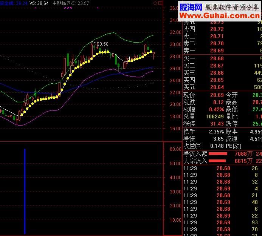262x236 pixels.
Task: Click the 买四 bid row at 28.65
Action: pos(223,80)
